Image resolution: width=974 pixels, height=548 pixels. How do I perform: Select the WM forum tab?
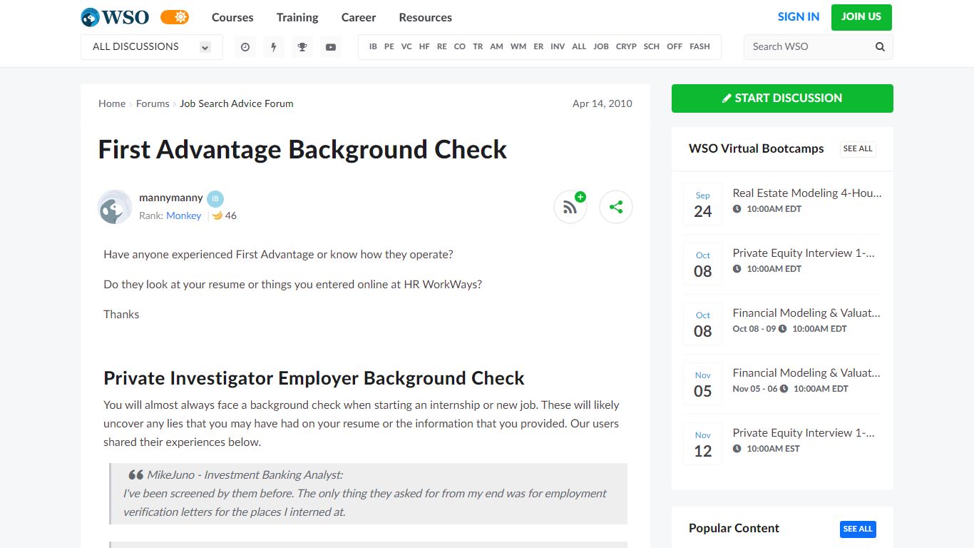tap(518, 46)
